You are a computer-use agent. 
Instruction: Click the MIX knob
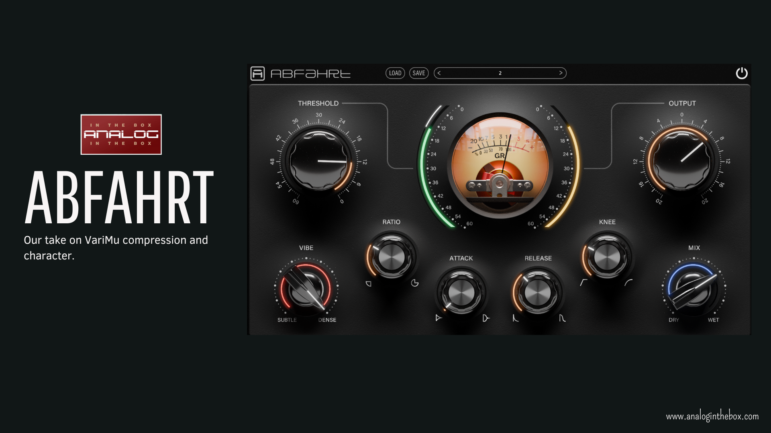(x=693, y=288)
